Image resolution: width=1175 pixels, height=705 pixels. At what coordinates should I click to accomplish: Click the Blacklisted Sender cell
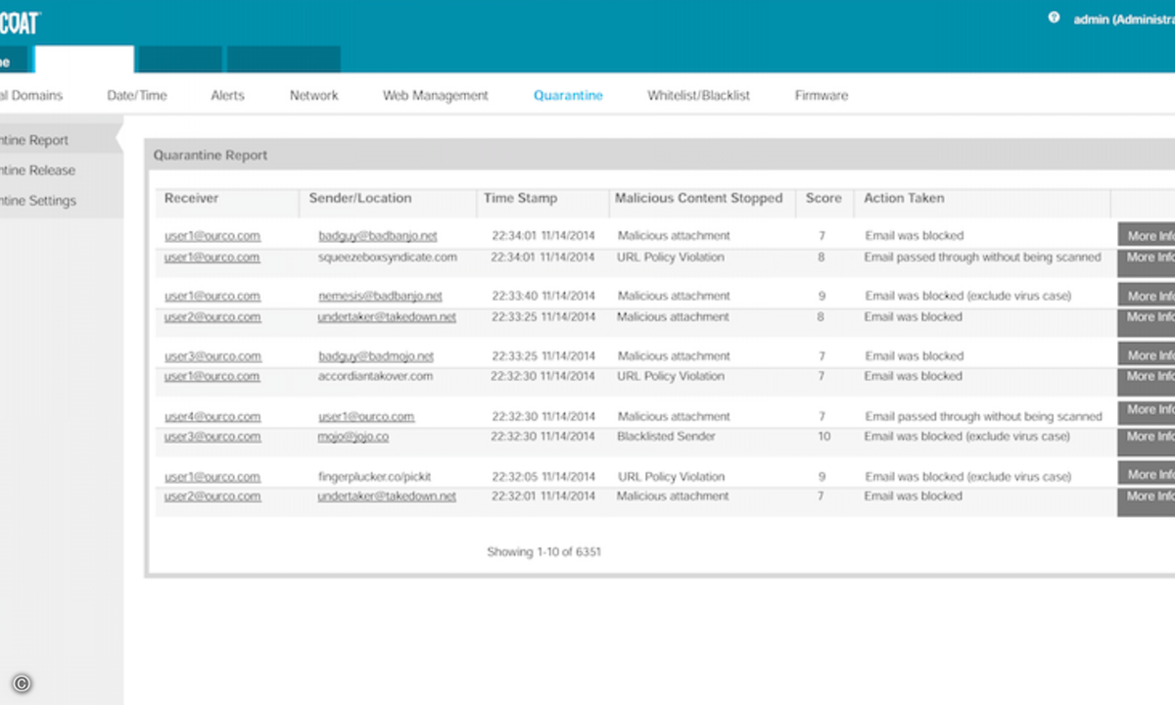(666, 437)
